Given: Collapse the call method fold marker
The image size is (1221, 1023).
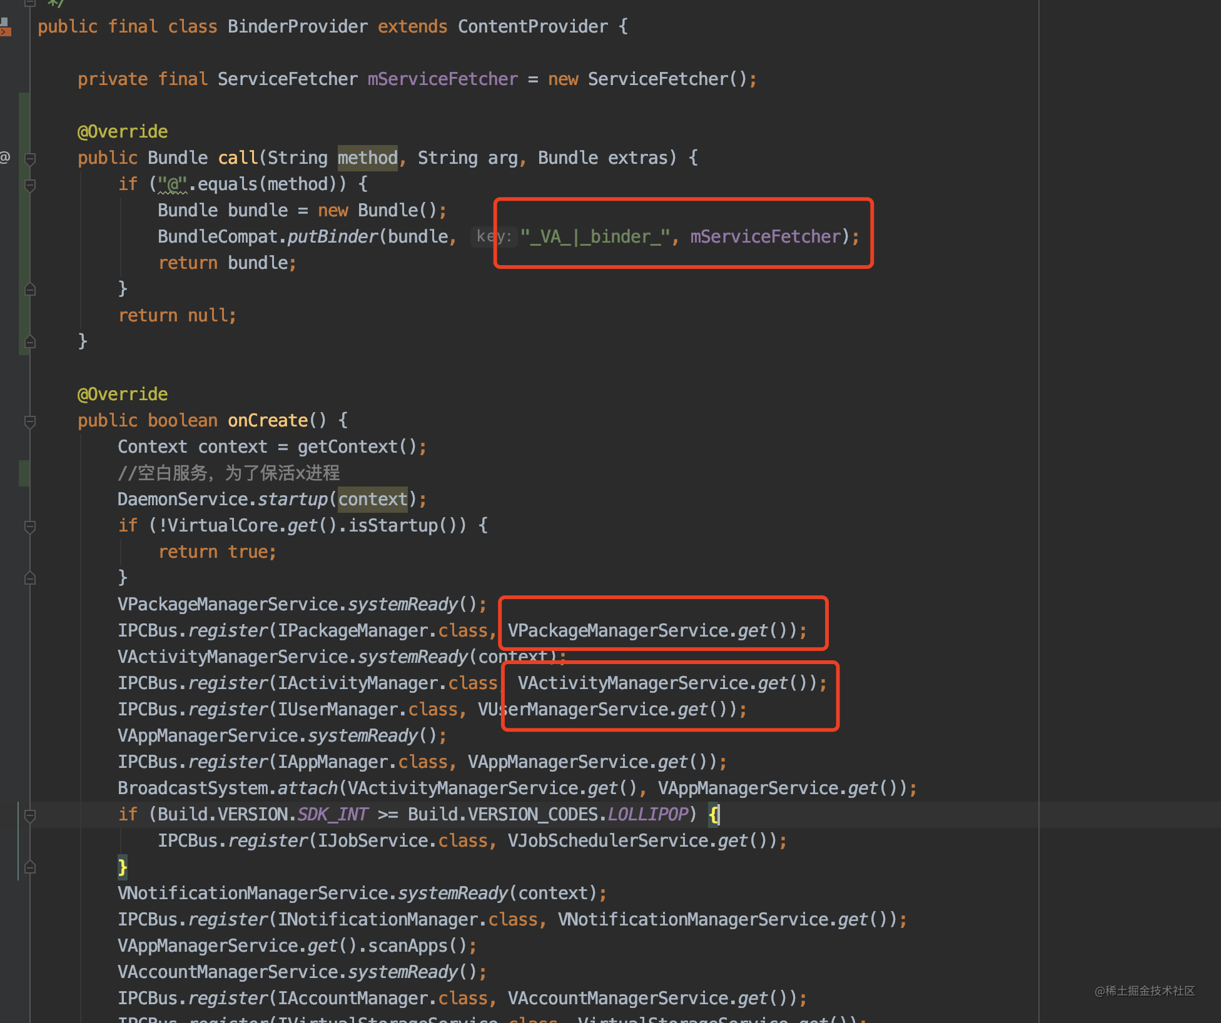Looking at the screenshot, I should [29, 159].
